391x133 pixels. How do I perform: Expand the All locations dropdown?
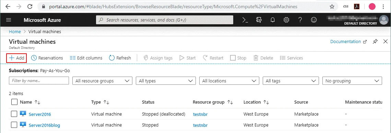pyautogui.click(x=229, y=81)
